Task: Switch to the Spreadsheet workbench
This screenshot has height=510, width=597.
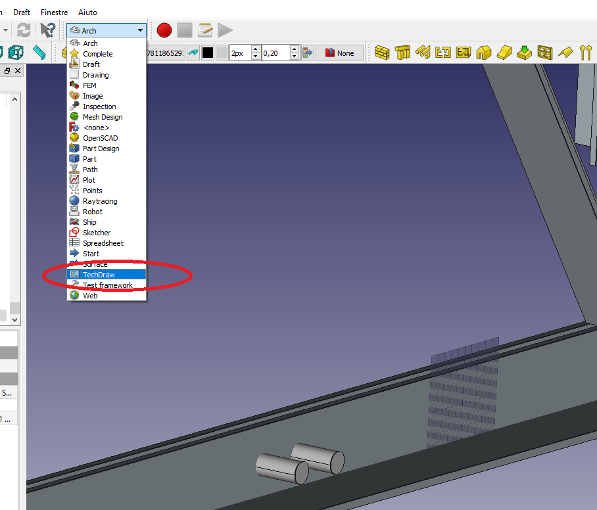Action: click(107, 243)
